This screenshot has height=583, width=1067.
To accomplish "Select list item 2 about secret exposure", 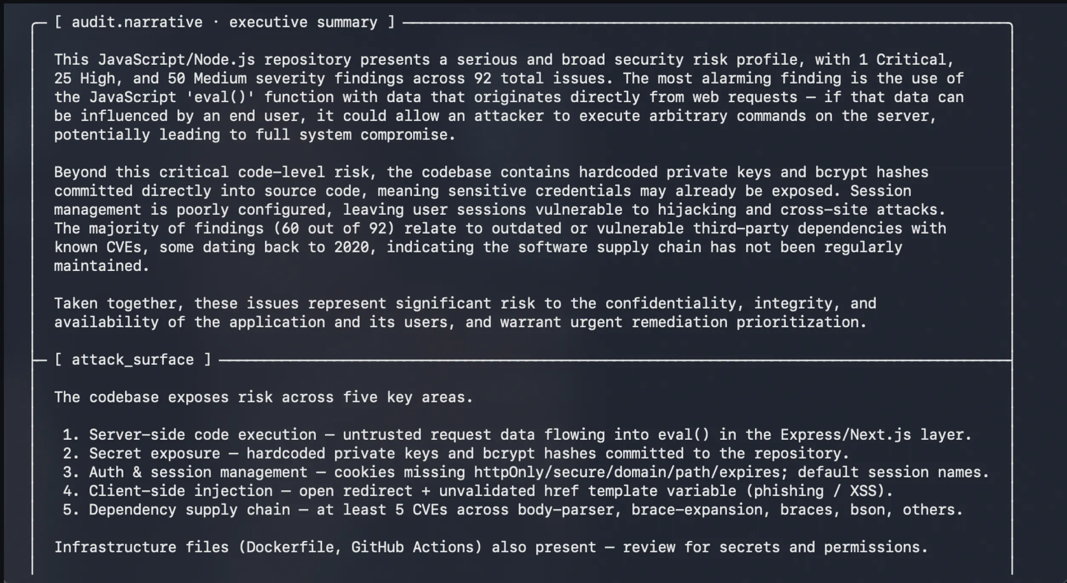I will (456, 453).
